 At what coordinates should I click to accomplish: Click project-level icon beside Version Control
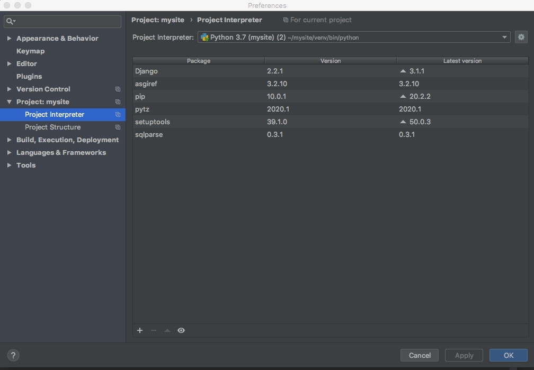tap(118, 89)
